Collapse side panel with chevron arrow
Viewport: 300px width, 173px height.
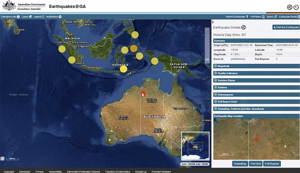pos(213,22)
